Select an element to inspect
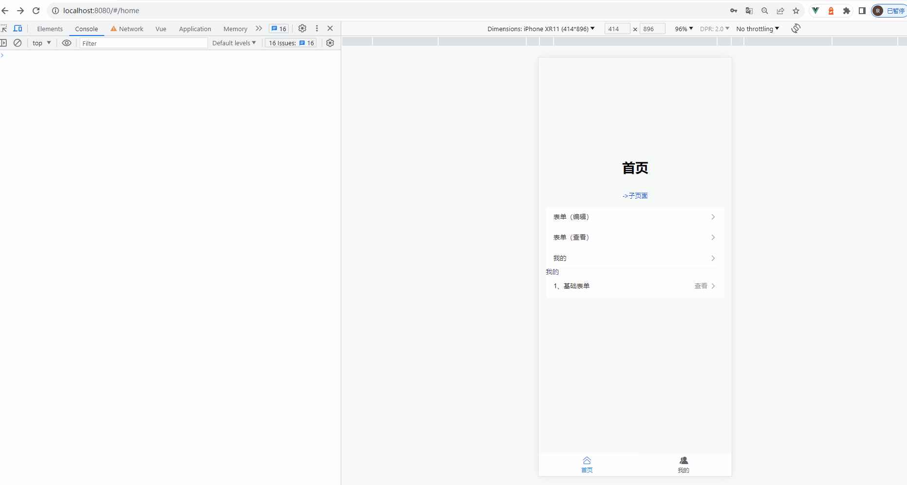 [x=4, y=29]
